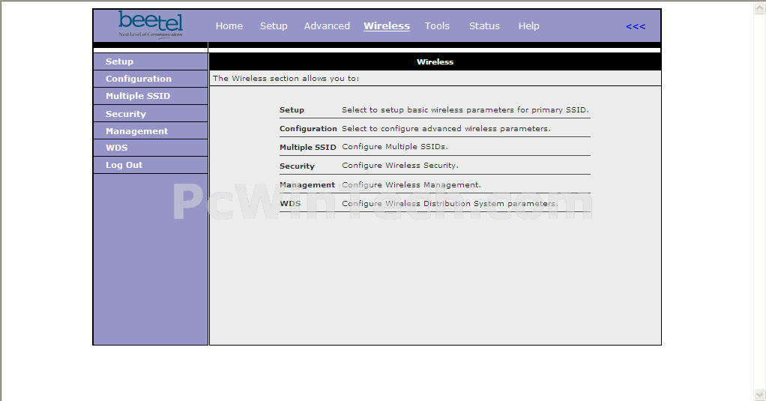Choose Management in the left sidebar
Viewport: 766px width, 401px height.
[151, 131]
